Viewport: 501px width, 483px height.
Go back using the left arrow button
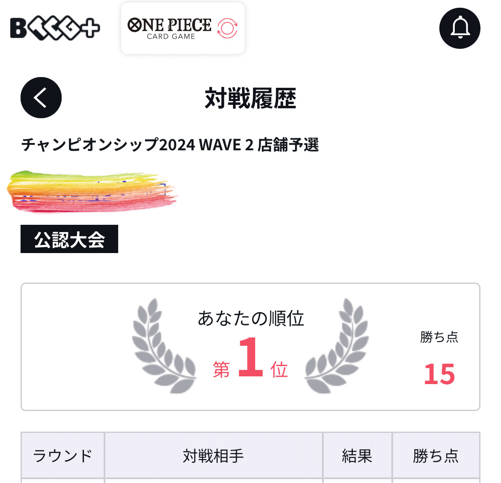click(x=41, y=98)
